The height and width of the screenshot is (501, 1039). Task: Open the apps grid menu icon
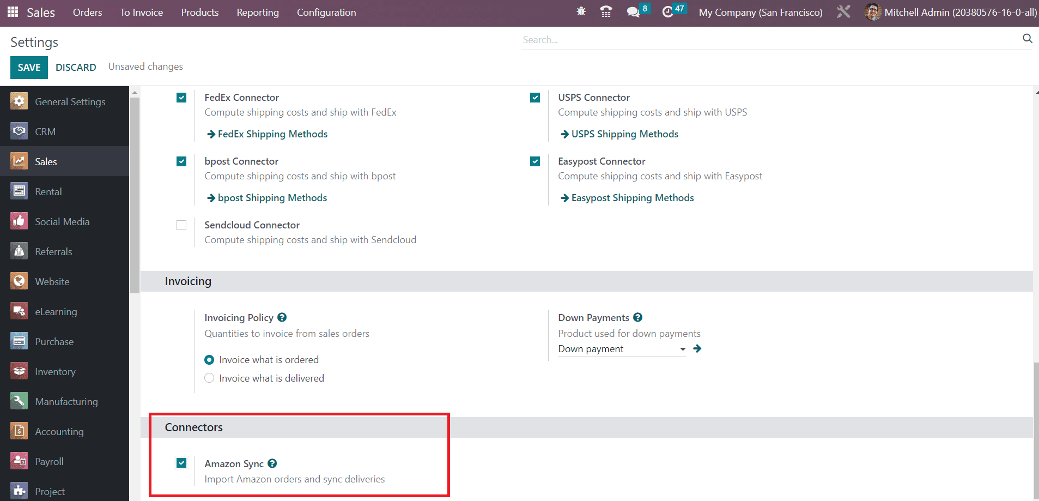tap(13, 12)
